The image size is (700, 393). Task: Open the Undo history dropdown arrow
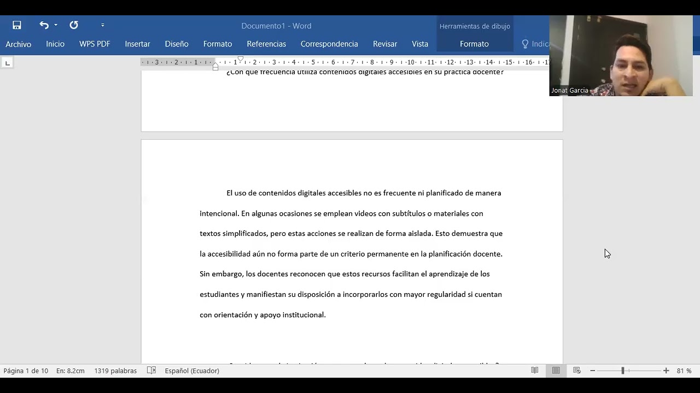[56, 25]
